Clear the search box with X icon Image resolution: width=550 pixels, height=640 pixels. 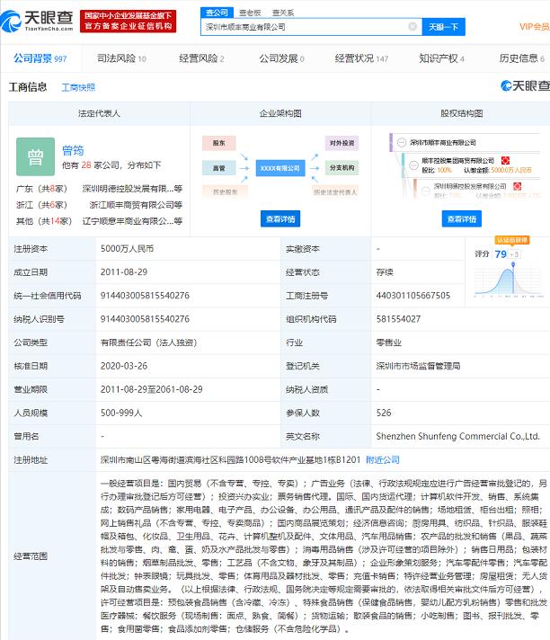pos(412,27)
